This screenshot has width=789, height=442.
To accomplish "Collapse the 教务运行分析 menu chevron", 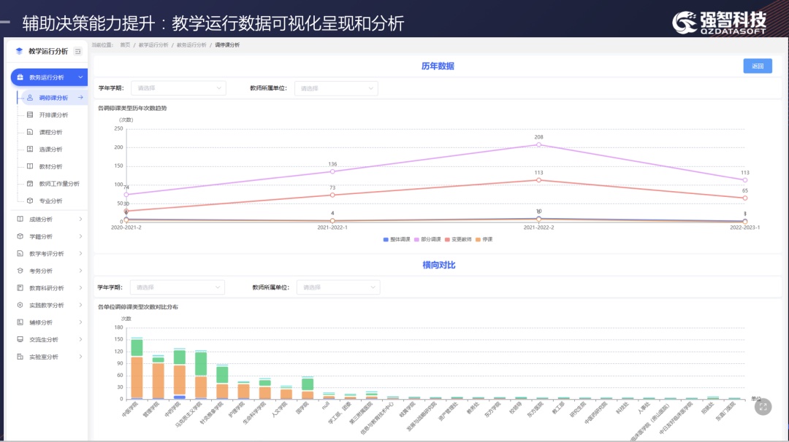I will [x=80, y=77].
